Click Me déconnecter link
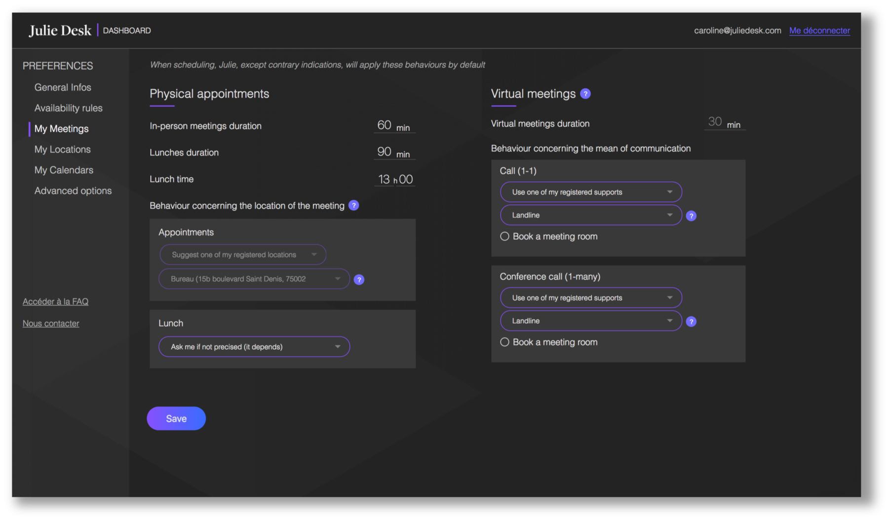This screenshot has width=888, height=520. 819,31
